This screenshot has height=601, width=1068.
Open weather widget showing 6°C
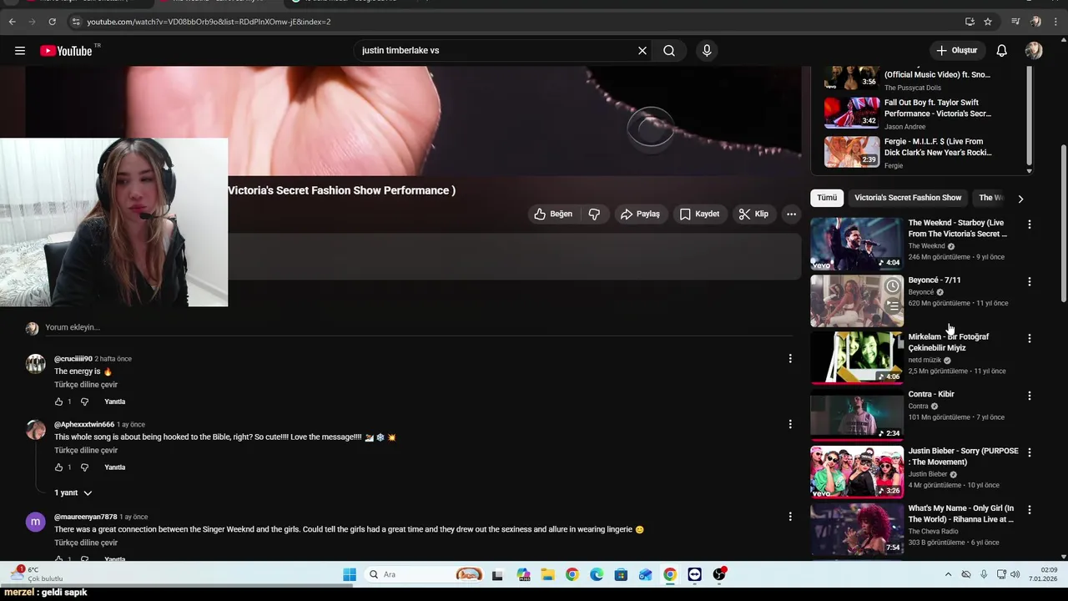click(38, 574)
